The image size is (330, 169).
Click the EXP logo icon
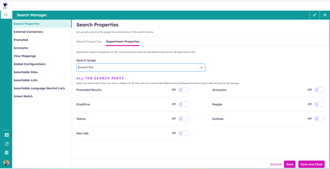[x=5, y=5]
